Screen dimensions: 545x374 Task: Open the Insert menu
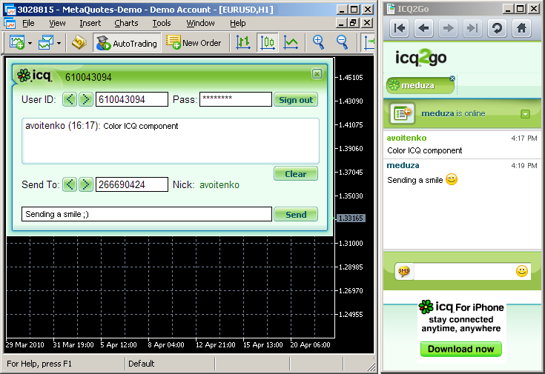pos(90,23)
